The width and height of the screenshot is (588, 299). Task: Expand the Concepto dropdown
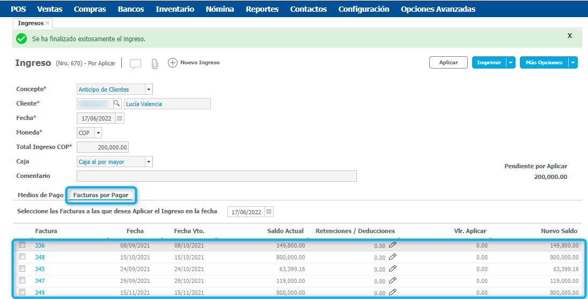coord(149,89)
